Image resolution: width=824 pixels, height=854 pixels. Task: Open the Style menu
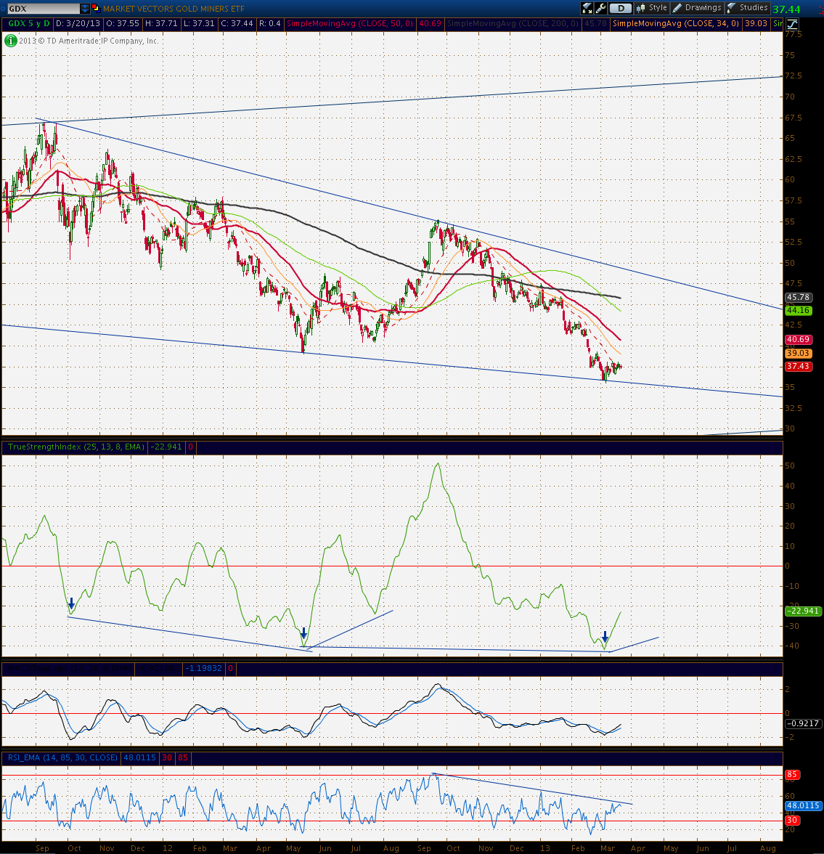[651, 7]
